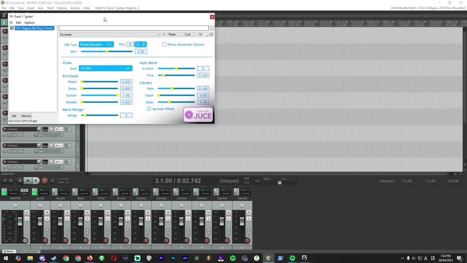Solo the hihat channel in mixer
Viewport: 467px width, 263px height.
tap(107, 218)
